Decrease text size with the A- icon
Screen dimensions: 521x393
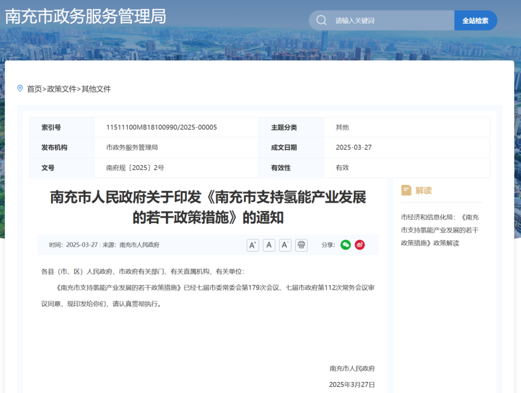coord(285,245)
